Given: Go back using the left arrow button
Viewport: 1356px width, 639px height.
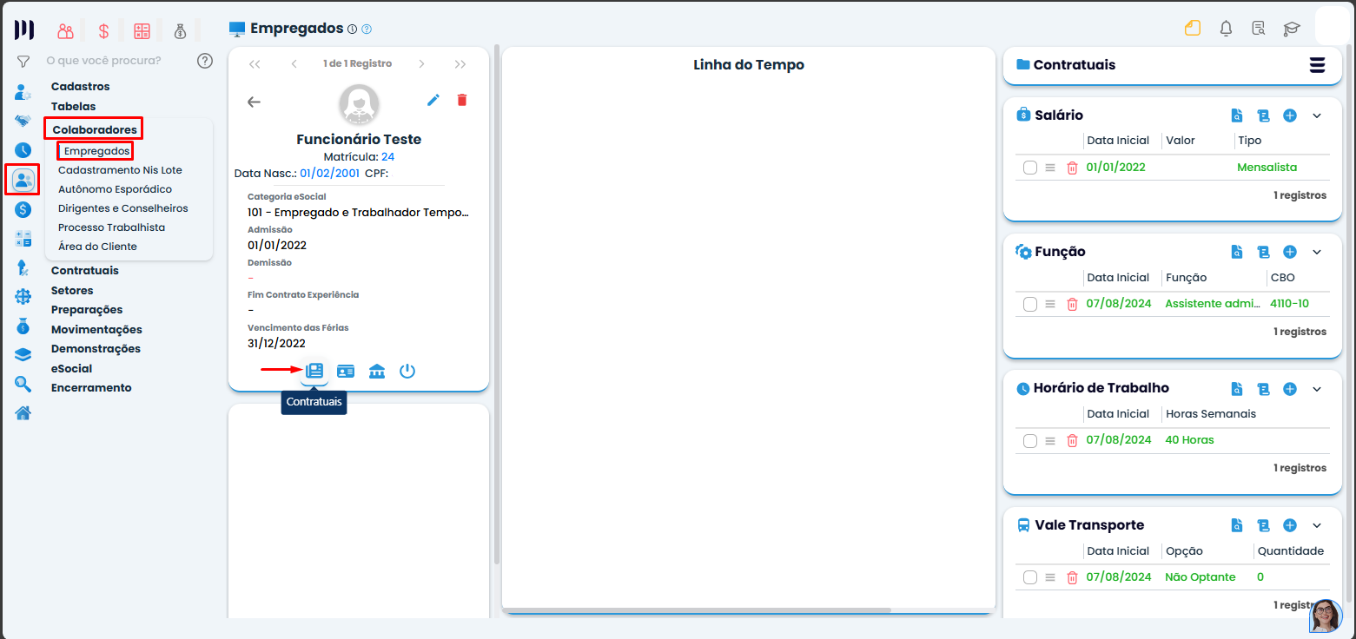Looking at the screenshot, I should click(x=254, y=102).
